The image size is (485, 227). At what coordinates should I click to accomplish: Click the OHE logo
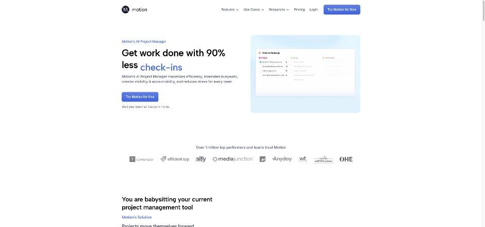click(346, 159)
